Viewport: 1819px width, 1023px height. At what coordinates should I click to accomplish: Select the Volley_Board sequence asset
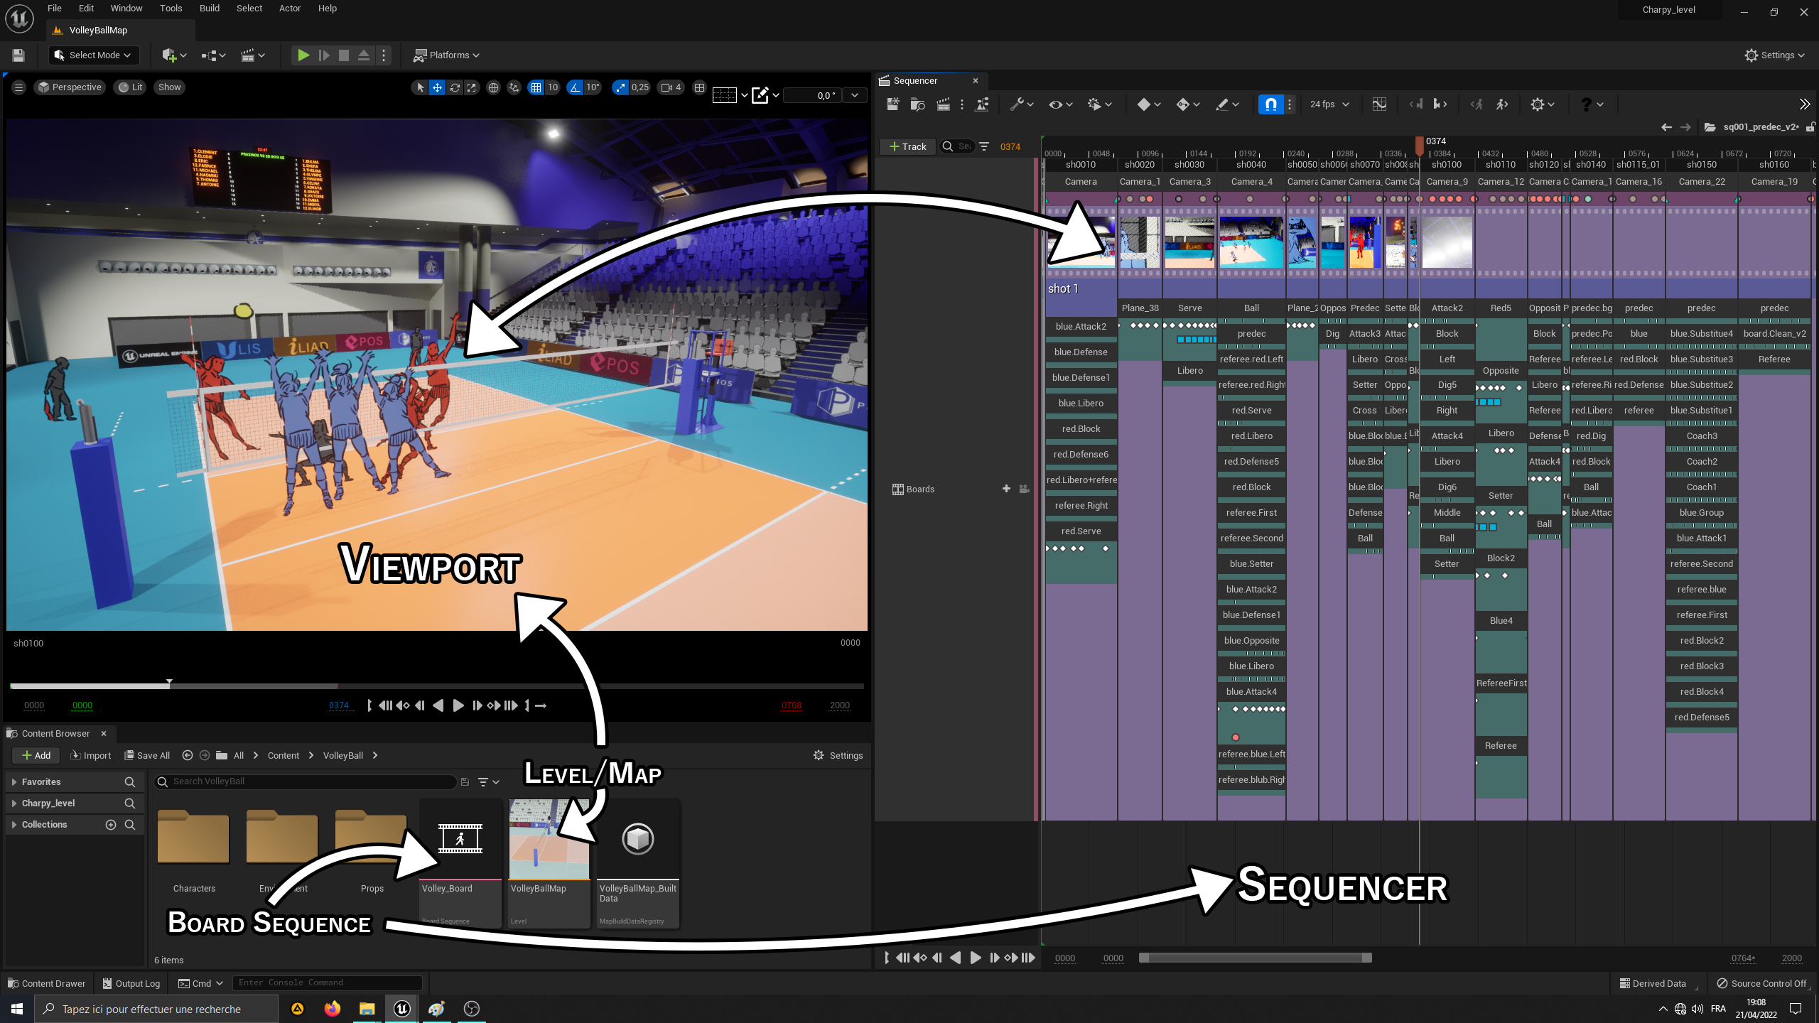(x=460, y=863)
